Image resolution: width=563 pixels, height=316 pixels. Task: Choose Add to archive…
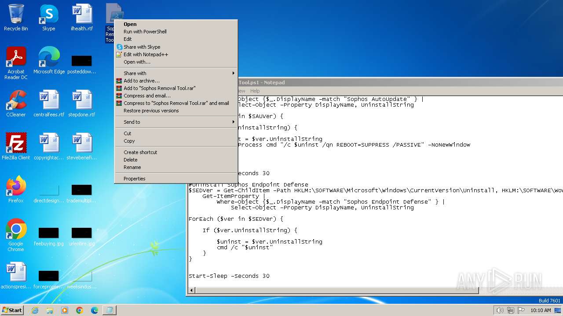(x=176, y=81)
